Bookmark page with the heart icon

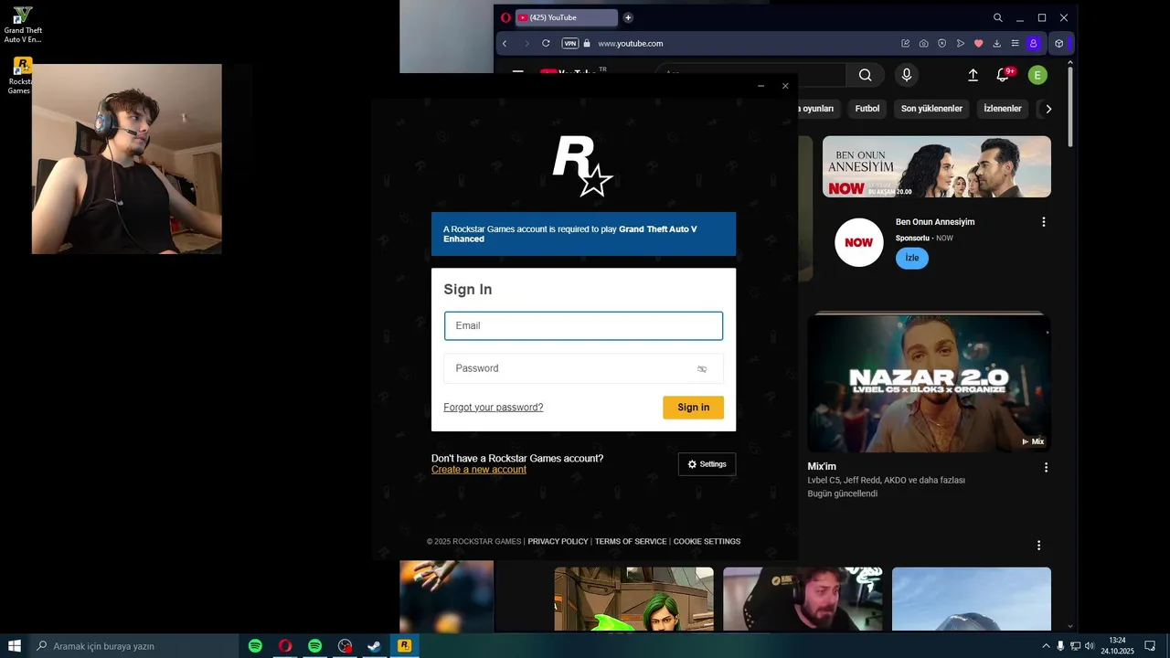pos(978,43)
